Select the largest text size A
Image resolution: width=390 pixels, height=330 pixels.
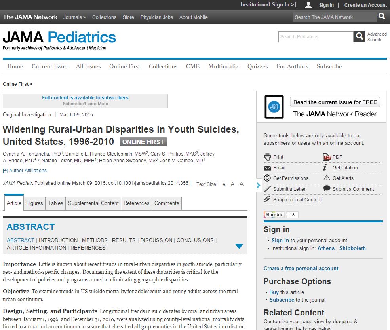click(x=242, y=184)
